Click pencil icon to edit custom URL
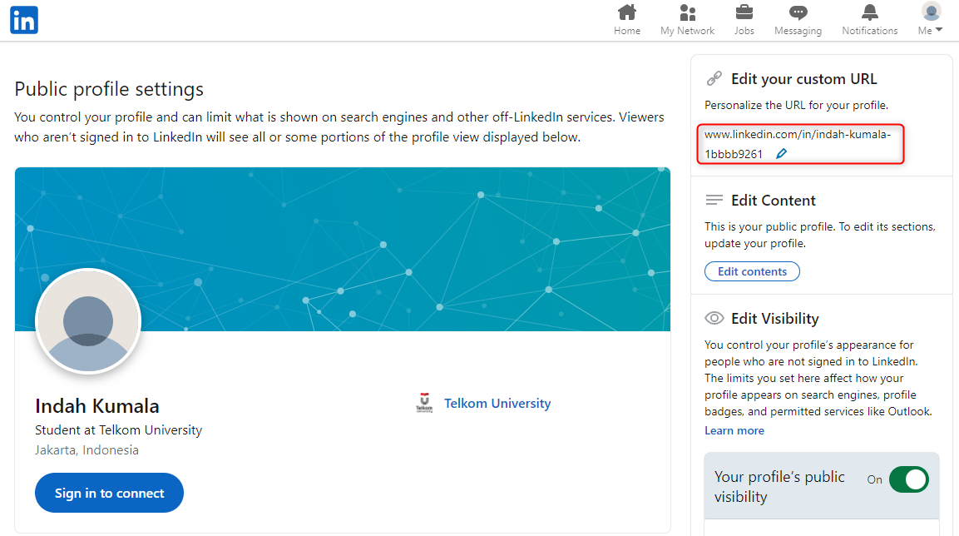 [x=781, y=154]
